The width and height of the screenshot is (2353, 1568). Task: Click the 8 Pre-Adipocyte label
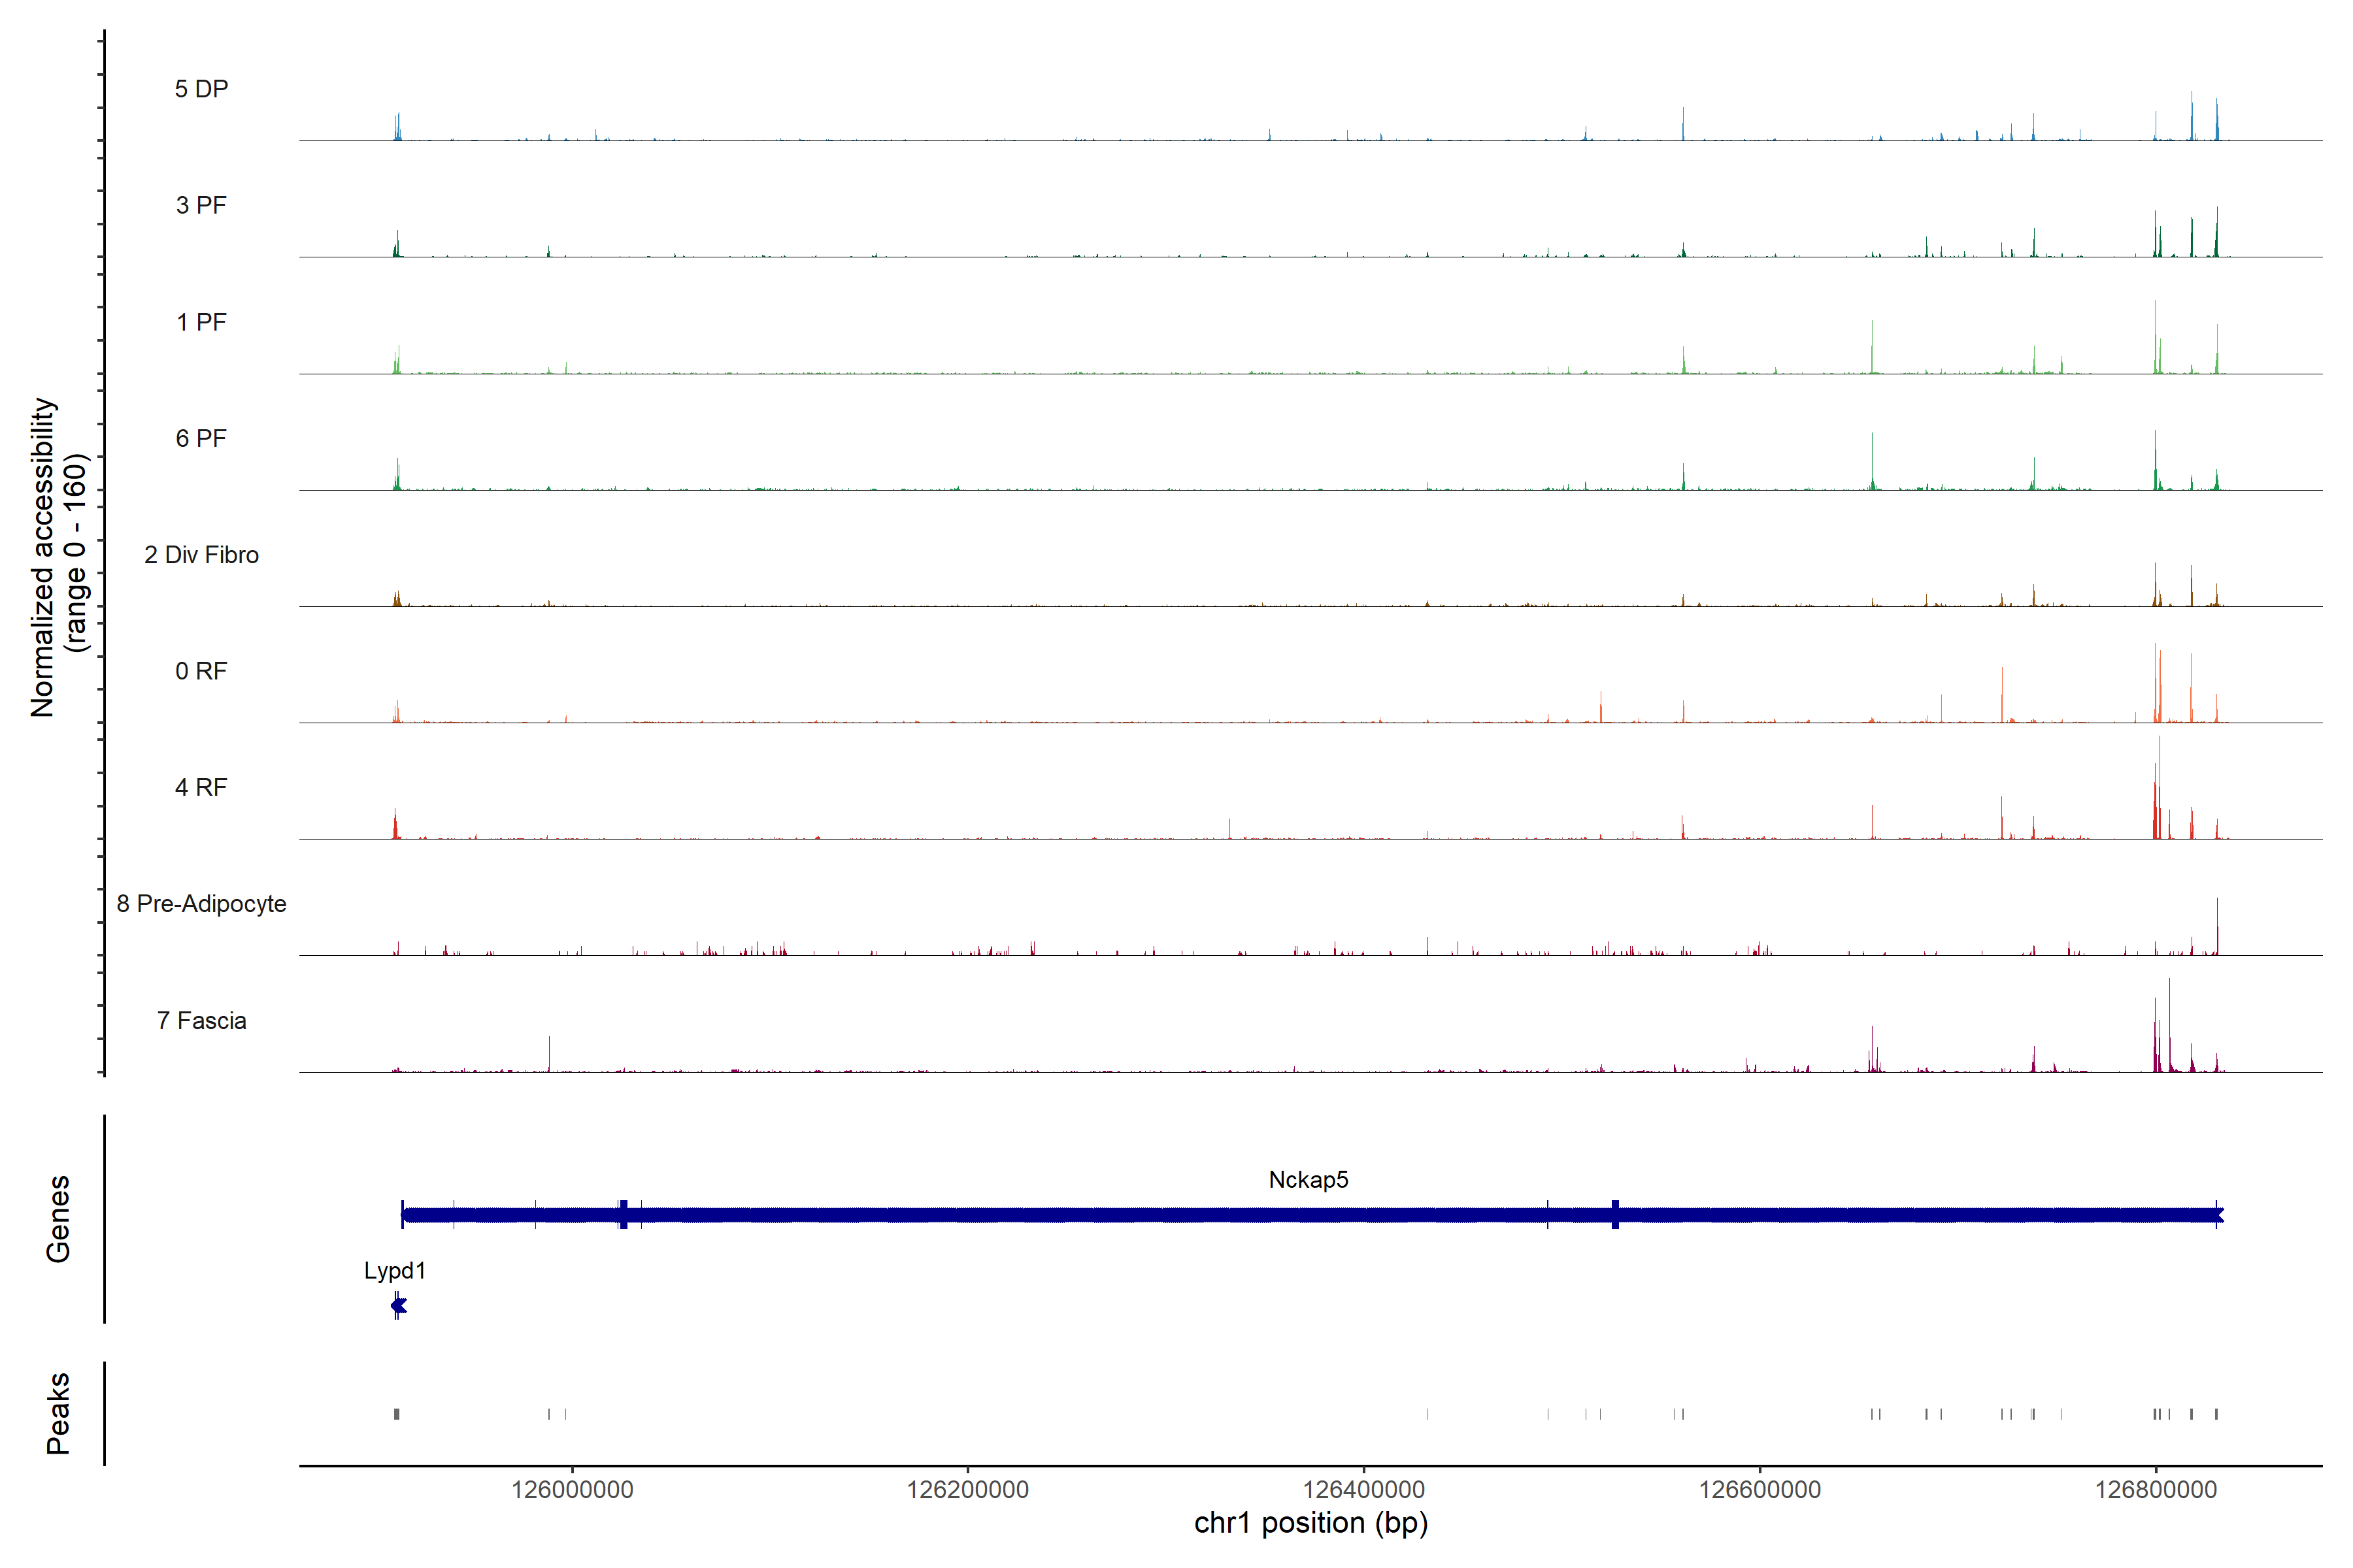pyautogui.click(x=201, y=904)
